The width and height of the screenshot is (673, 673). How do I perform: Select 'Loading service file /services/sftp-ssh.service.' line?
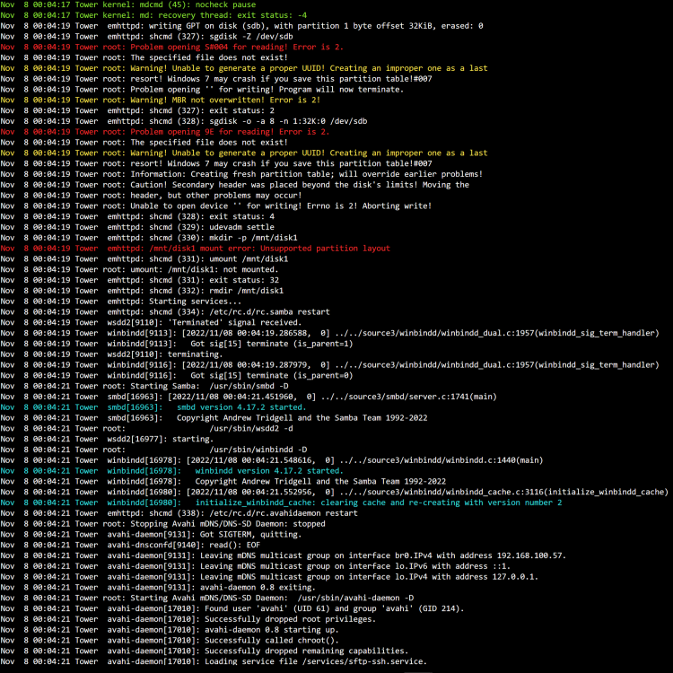coord(214,661)
